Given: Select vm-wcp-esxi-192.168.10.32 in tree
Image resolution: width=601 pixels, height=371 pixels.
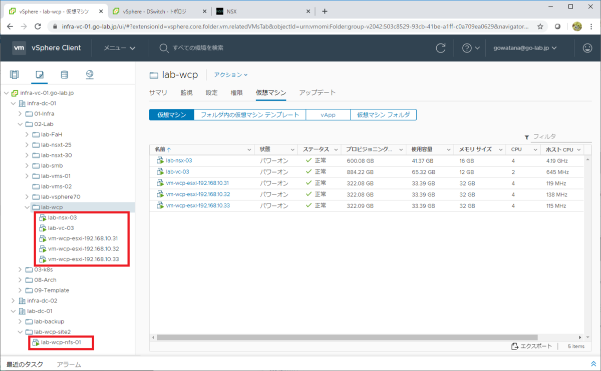Looking at the screenshot, I should coord(83,248).
